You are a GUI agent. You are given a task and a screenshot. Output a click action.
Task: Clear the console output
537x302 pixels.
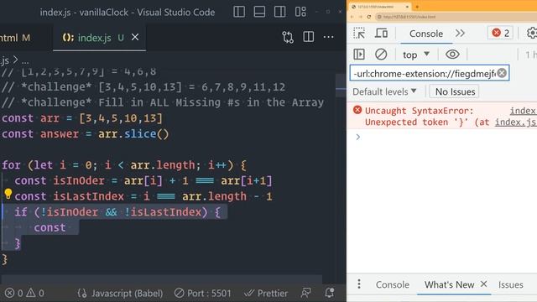pos(381,54)
